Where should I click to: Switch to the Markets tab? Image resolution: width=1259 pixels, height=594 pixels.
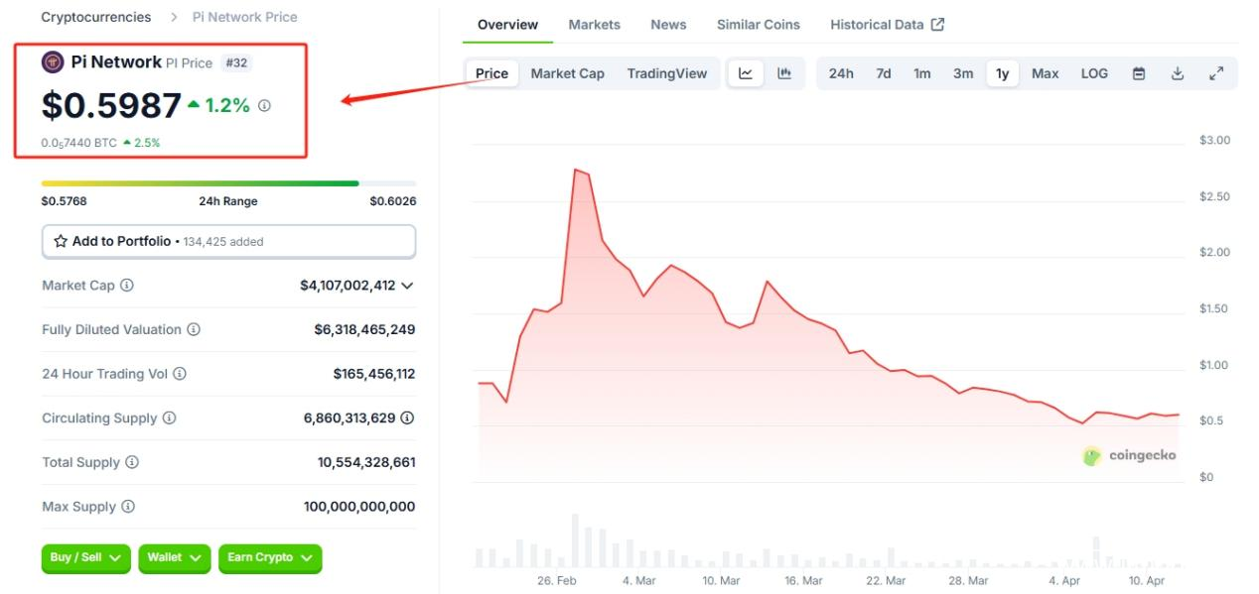point(594,25)
